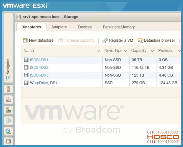Open Manage from sidebar gear-server icon
The image size is (183, 147).
point(8,100)
